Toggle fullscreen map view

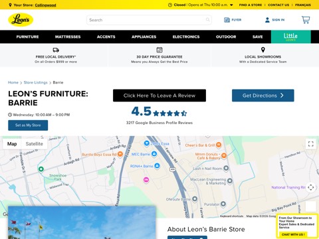click(x=311, y=144)
